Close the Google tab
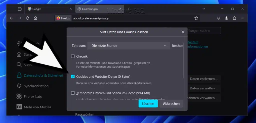 tap(70, 9)
